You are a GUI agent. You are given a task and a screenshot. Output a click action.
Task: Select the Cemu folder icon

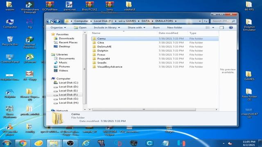pos(94,38)
